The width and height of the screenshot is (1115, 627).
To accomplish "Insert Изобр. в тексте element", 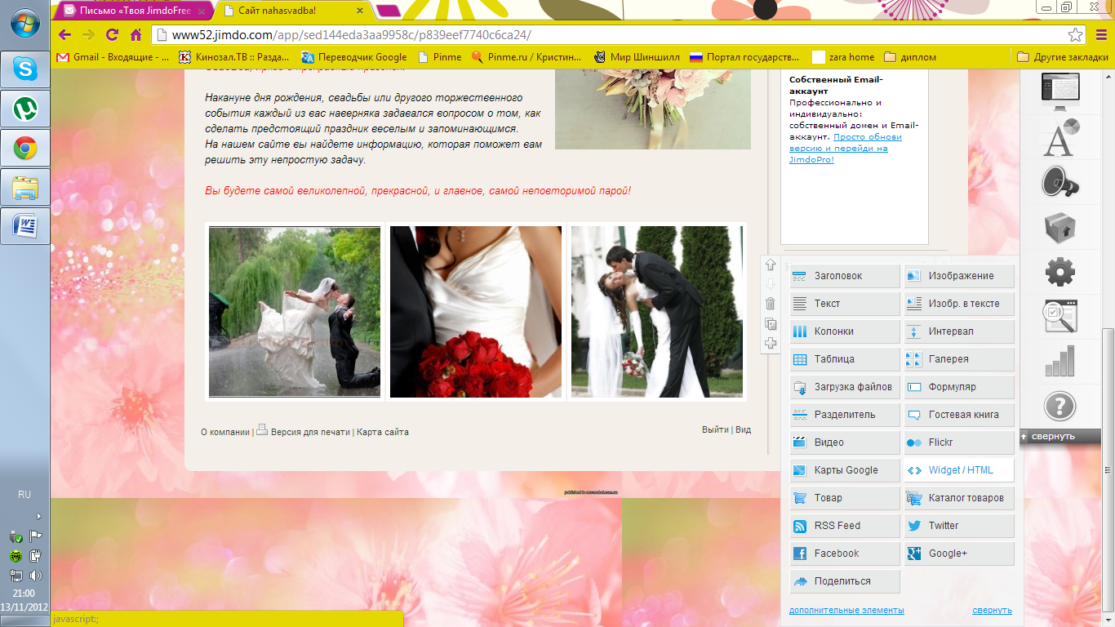I will [x=959, y=304].
